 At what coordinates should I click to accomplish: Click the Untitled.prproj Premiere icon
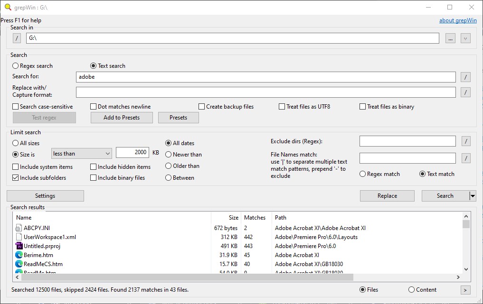click(19, 246)
